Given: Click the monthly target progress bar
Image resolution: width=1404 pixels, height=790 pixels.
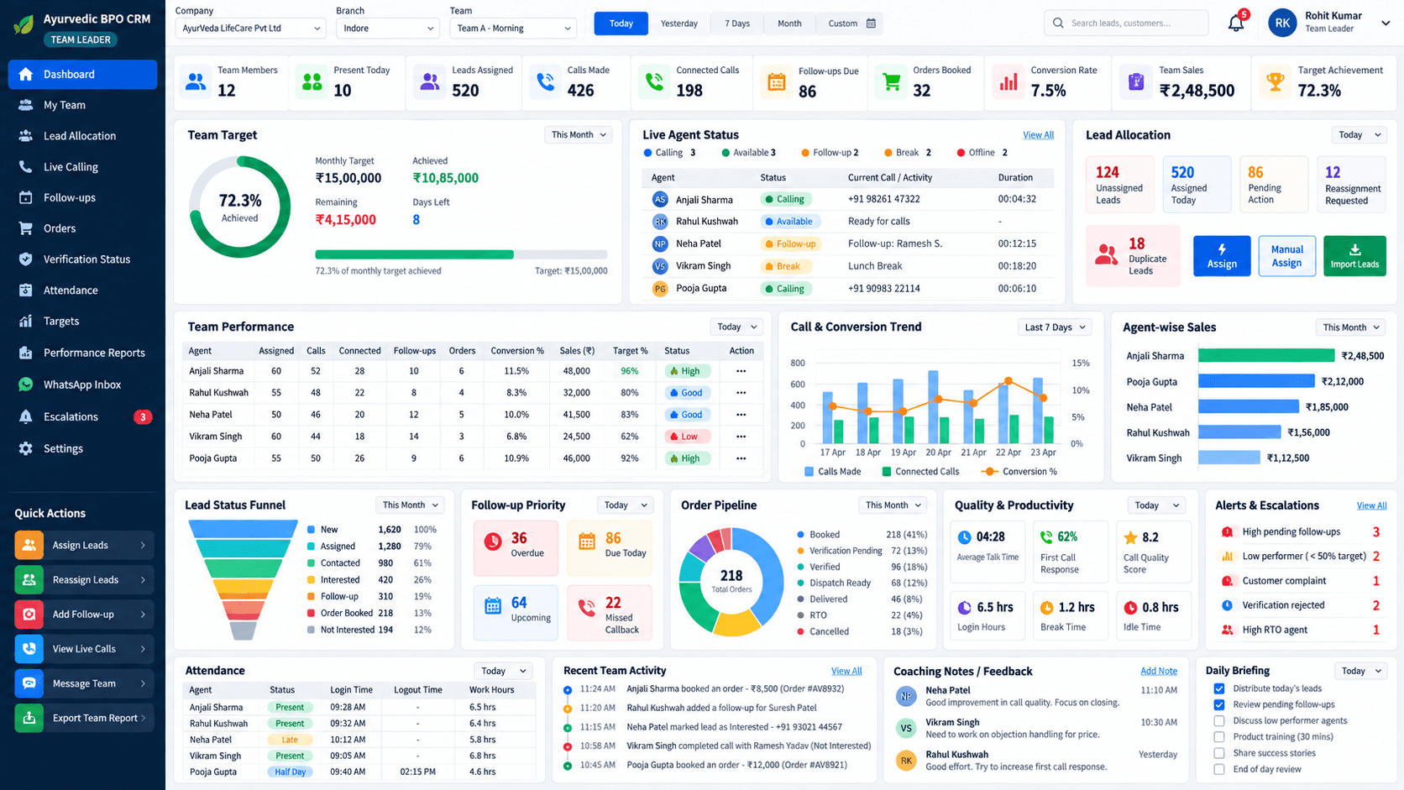Looking at the screenshot, I should click(461, 254).
